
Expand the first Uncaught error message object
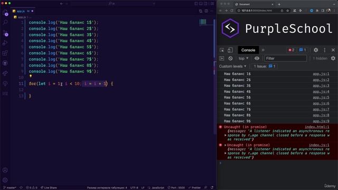click(226, 135)
